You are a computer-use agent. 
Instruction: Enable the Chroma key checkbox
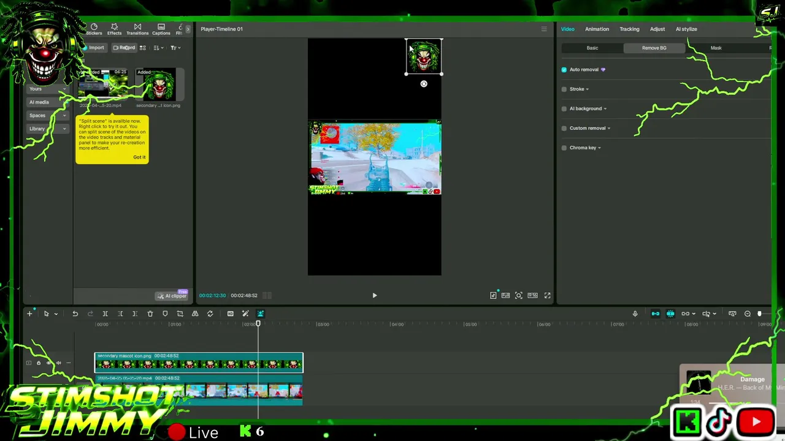point(564,148)
